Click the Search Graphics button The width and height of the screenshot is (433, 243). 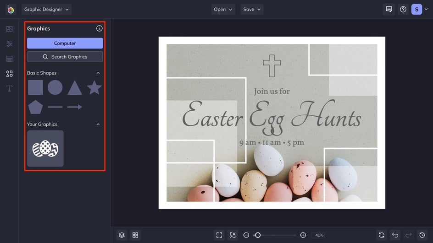pos(65,57)
